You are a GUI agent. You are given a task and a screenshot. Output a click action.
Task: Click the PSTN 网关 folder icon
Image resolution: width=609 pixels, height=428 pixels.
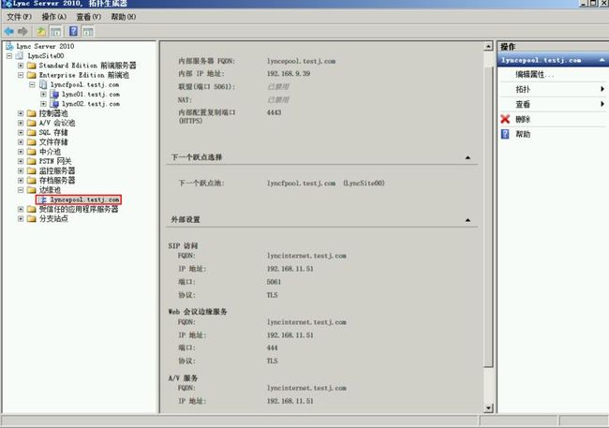coord(32,161)
